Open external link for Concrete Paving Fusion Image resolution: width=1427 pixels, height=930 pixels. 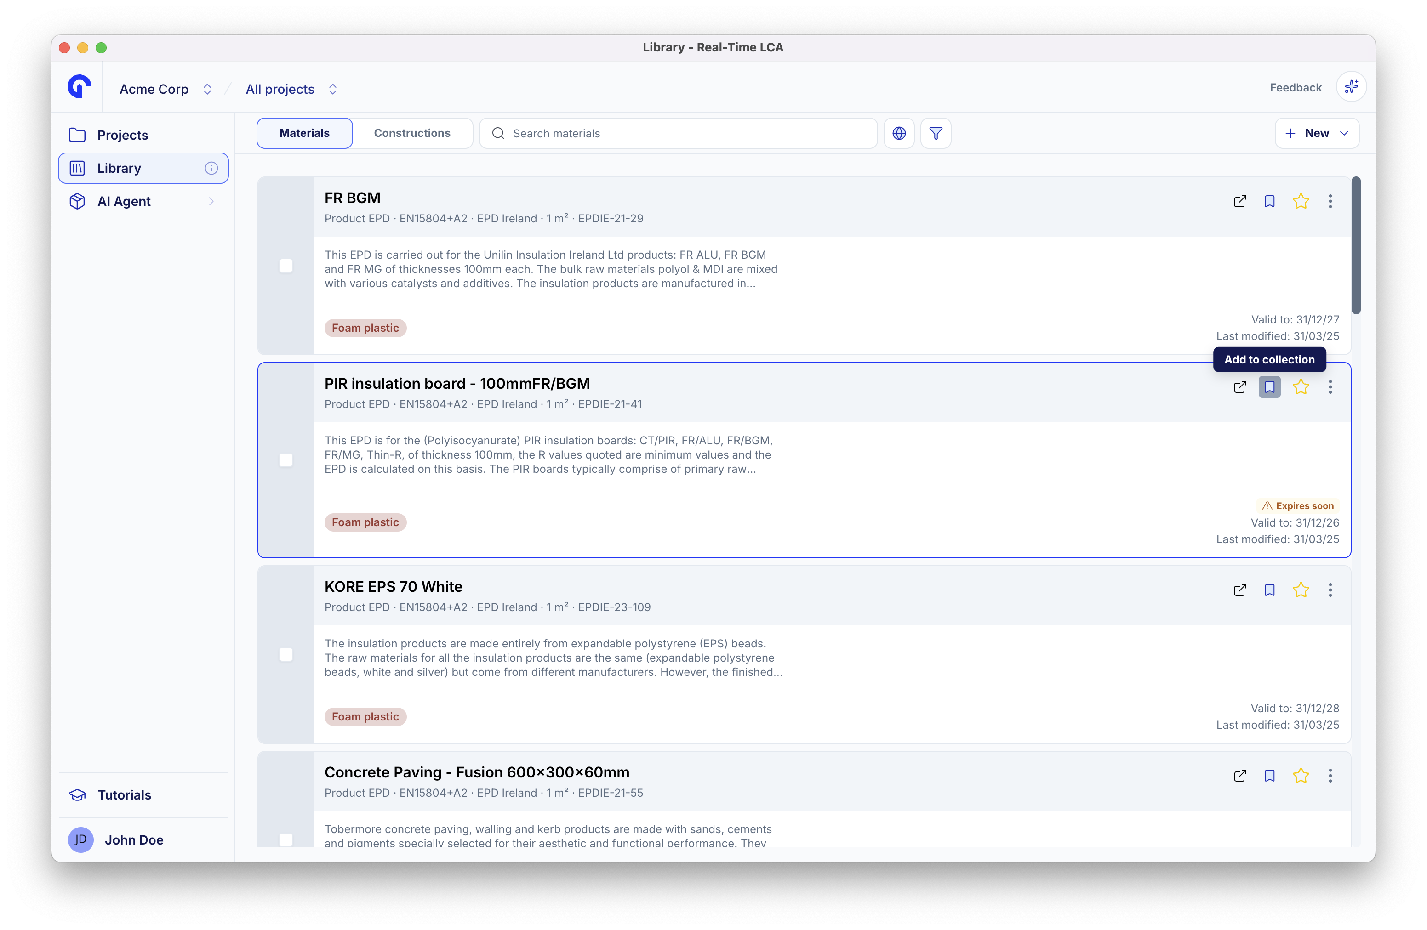click(1240, 776)
